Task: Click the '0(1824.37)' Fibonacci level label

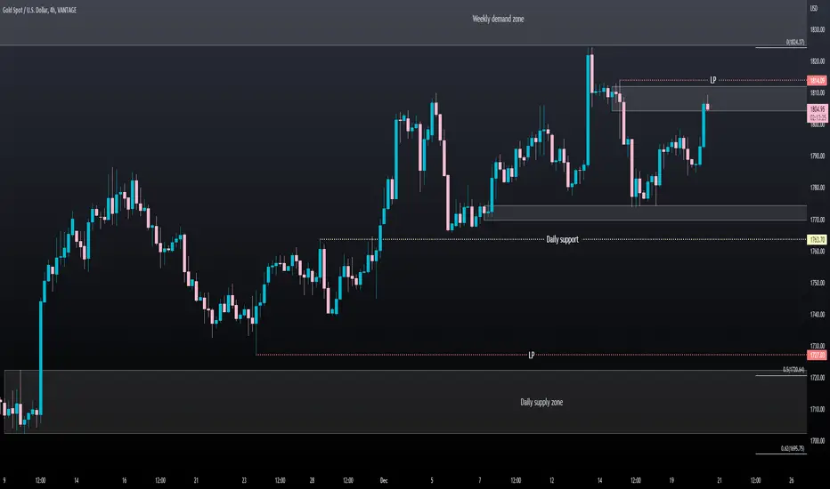Action: 795,43
